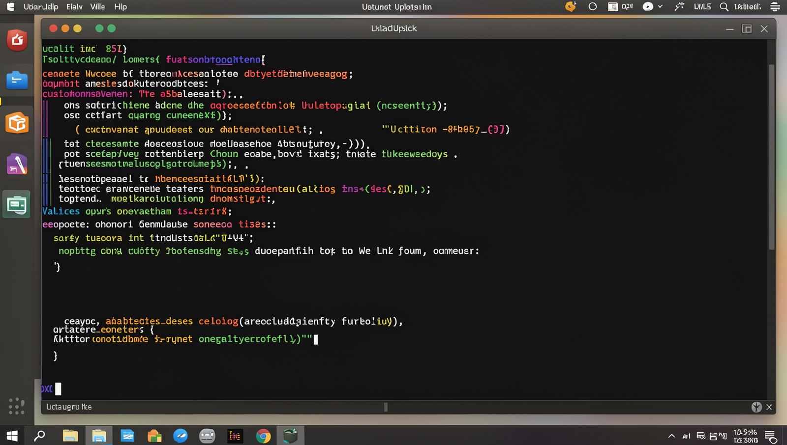This screenshot has height=445, width=787.
Task: Click the status bar center divider handle
Action: point(386,407)
